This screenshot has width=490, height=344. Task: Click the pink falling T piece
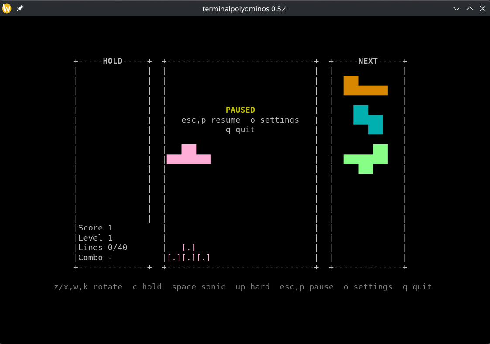pyautogui.click(x=189, y=154)
